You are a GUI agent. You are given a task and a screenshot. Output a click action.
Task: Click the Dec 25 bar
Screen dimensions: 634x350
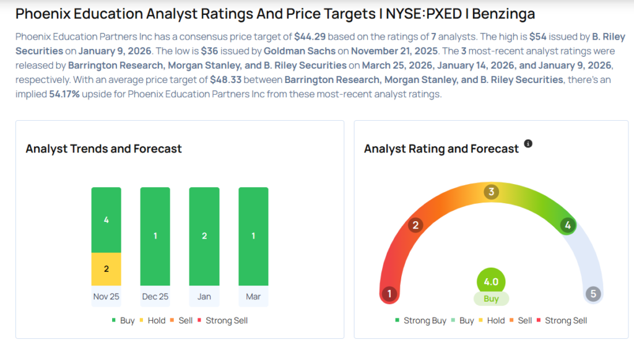pyautogui.click(x=155, y=236)
